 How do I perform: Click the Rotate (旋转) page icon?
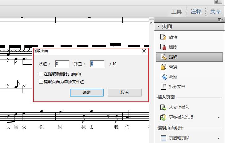[163, 37]
